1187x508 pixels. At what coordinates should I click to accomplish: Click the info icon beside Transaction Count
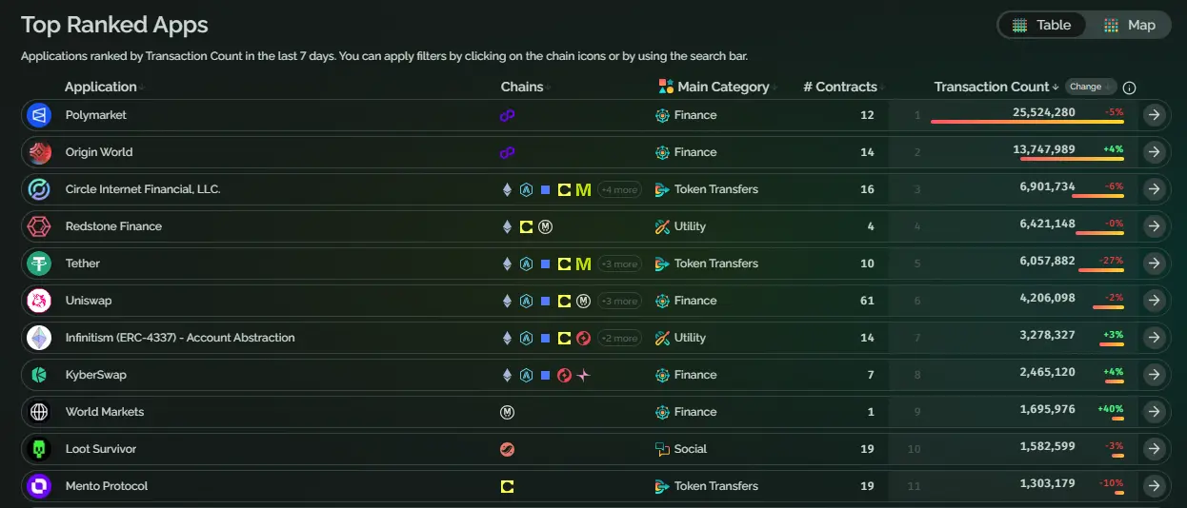point(1130,88)
